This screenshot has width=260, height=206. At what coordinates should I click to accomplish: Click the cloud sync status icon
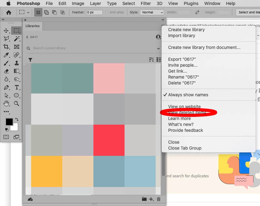(30, 199)
